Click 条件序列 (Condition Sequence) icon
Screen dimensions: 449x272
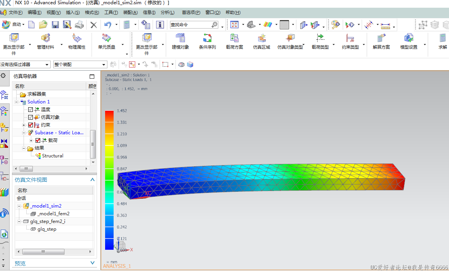(x=207, y=41)
